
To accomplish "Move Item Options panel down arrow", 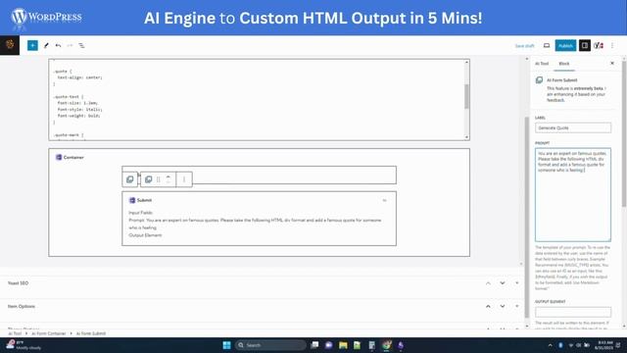I will click(x=503, y=306).
